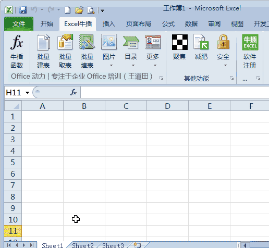Expand the 更多 dropdown arrow
The height and width of the screenshot is (248, 269).
pyautogui.click(x=155, y=66)
